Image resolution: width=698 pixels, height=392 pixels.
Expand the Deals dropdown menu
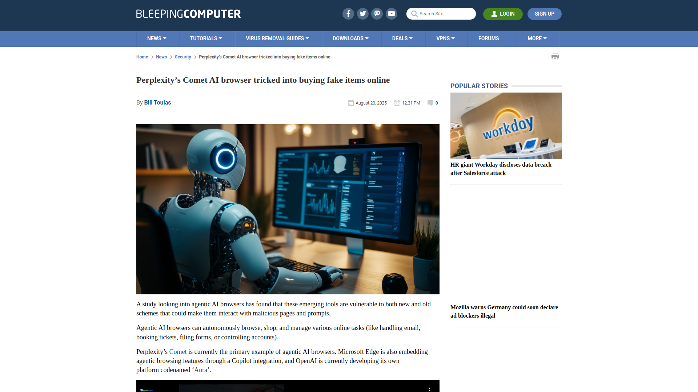point(402,38)
